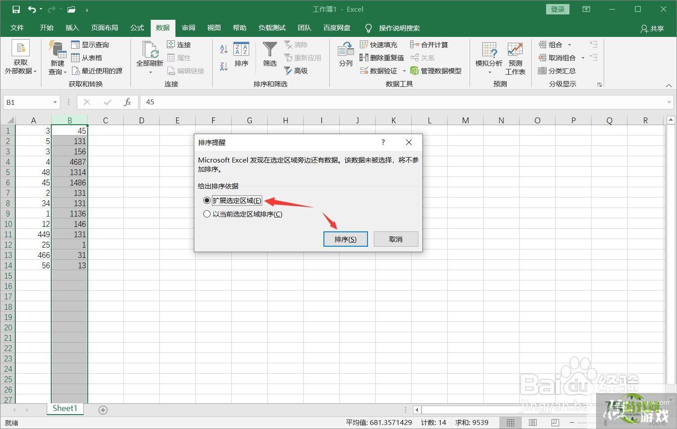
Task: Click the insert function fx icon
Action: pos(127,102)
